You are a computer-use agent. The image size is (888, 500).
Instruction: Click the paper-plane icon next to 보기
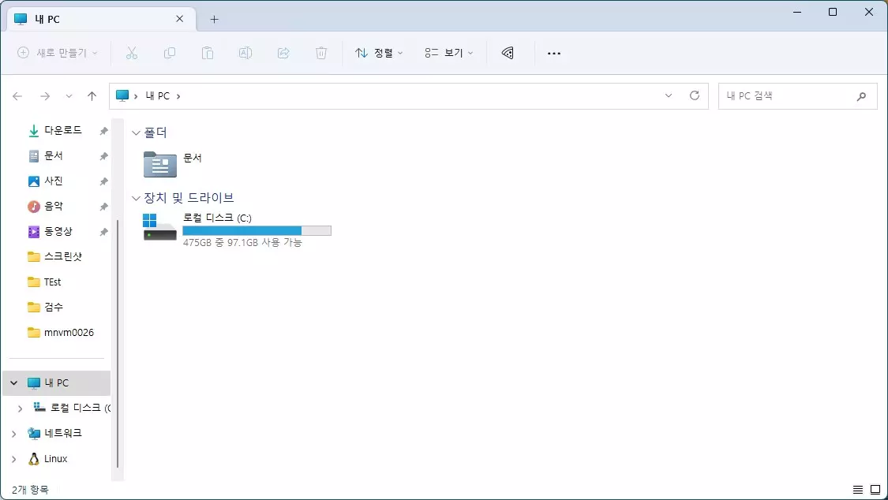pos(508,53)
